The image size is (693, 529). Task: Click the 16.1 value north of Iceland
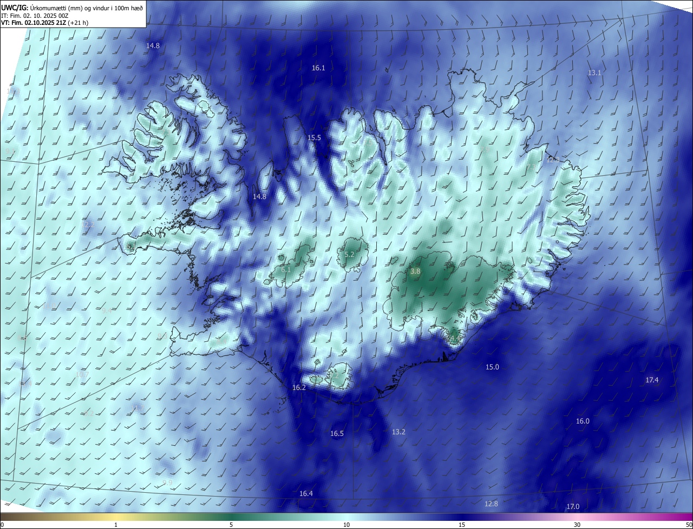318,68
